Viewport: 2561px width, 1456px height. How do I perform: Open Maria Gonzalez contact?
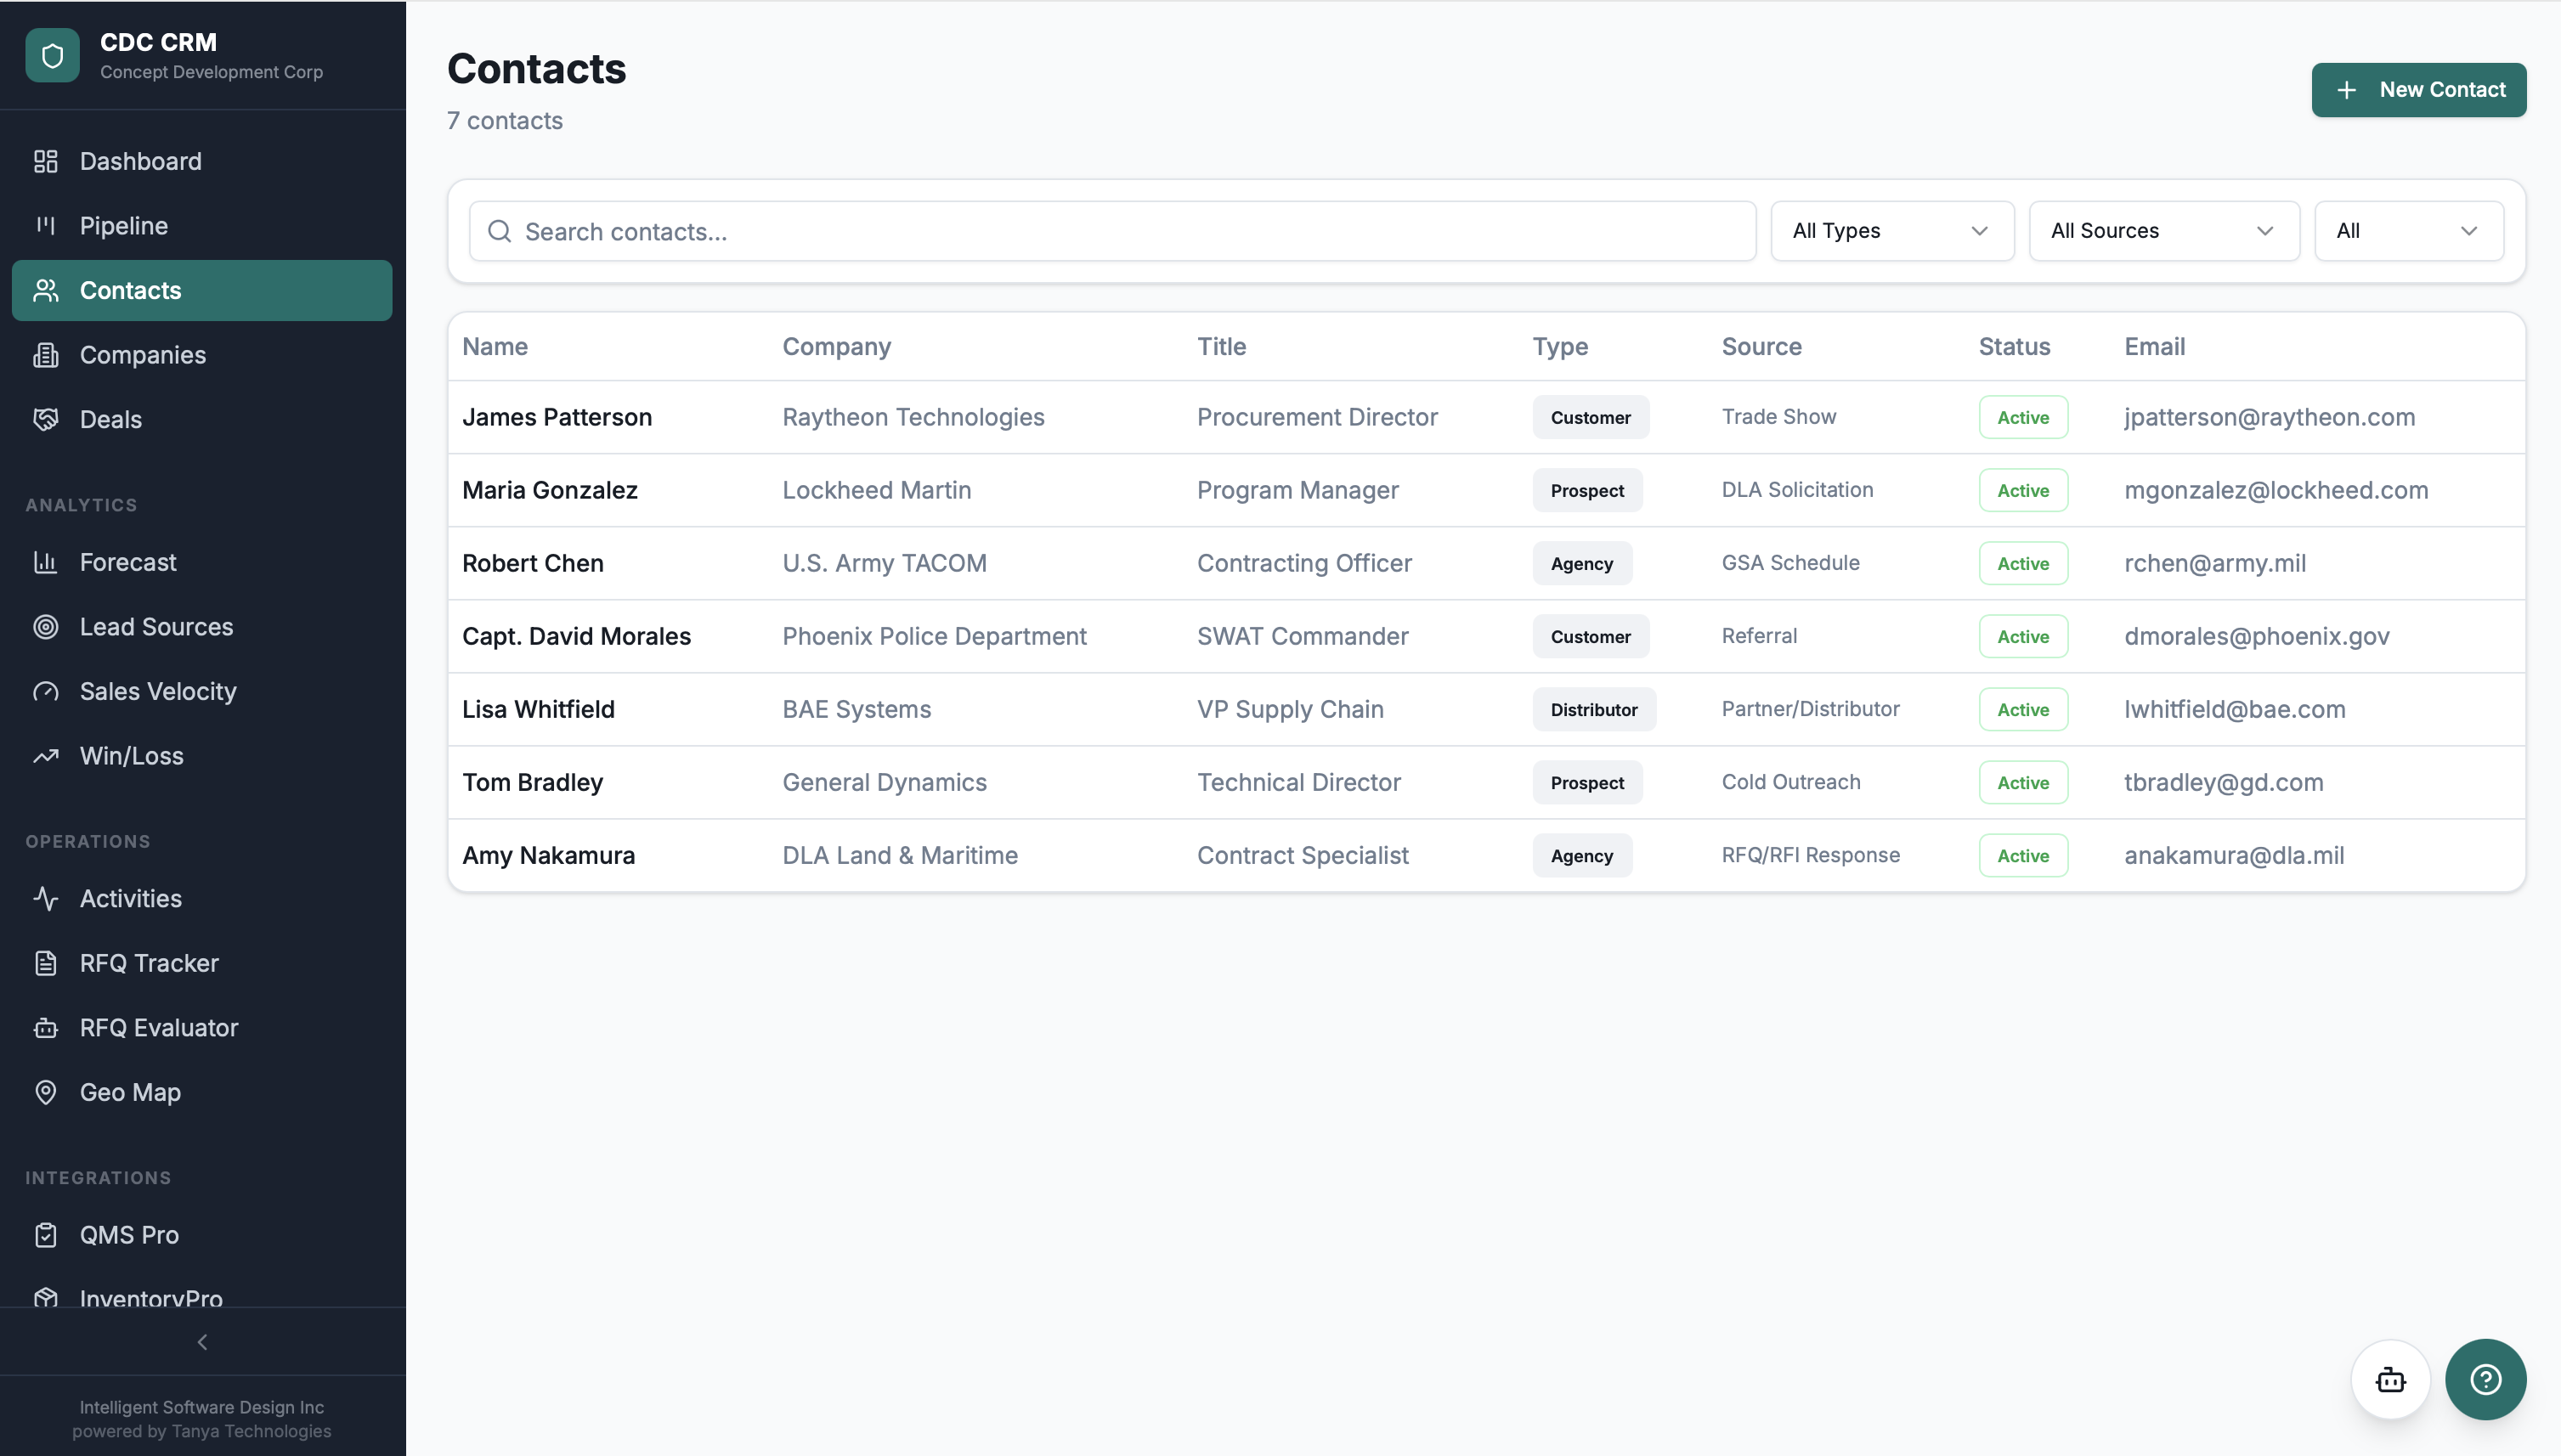coord(550,490)
